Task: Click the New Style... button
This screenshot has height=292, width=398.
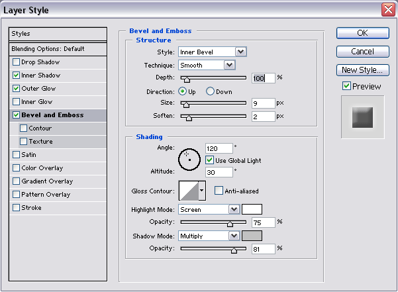Action: pos(362,70)
